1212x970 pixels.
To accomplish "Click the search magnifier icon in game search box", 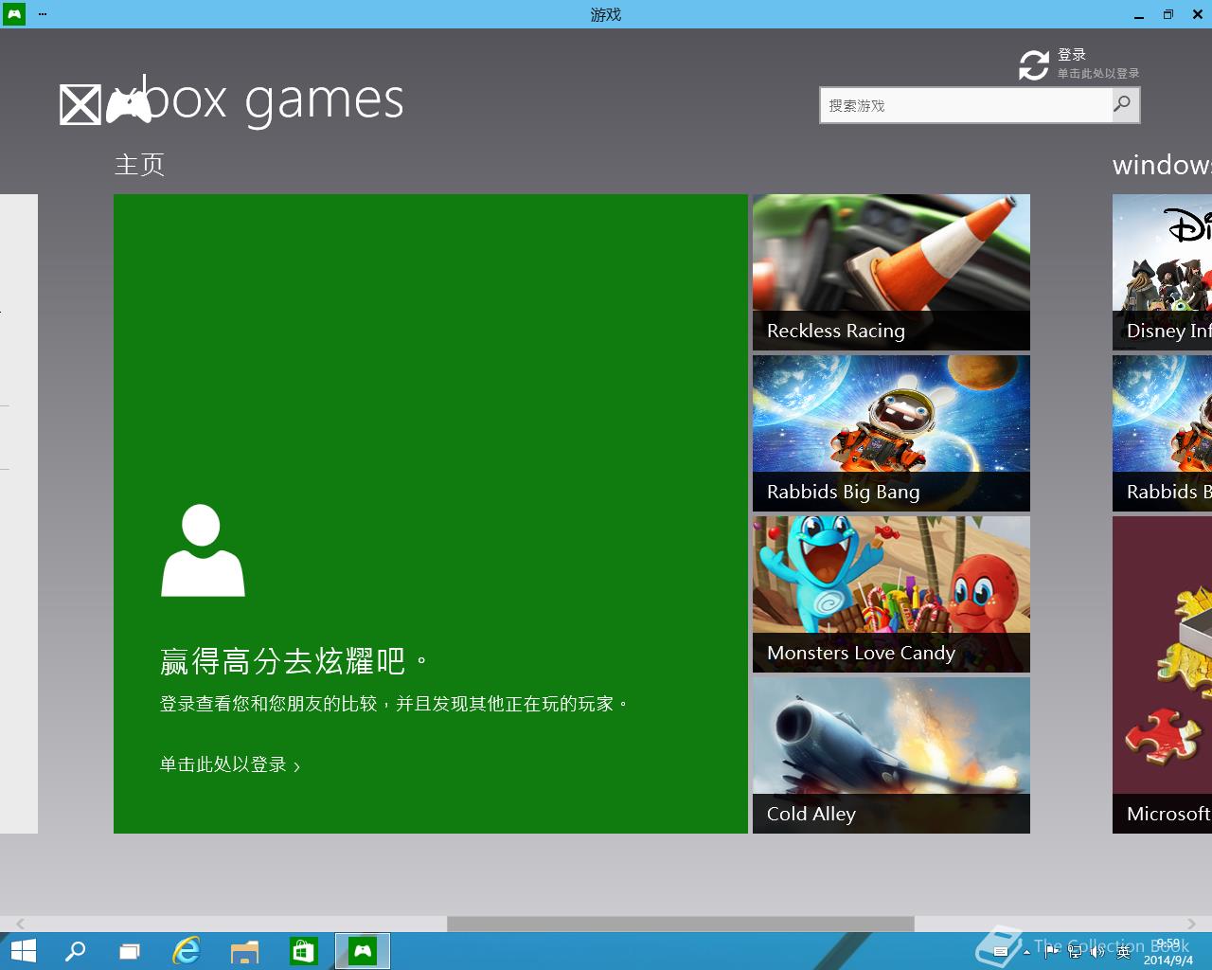I will pos(1124,104).
